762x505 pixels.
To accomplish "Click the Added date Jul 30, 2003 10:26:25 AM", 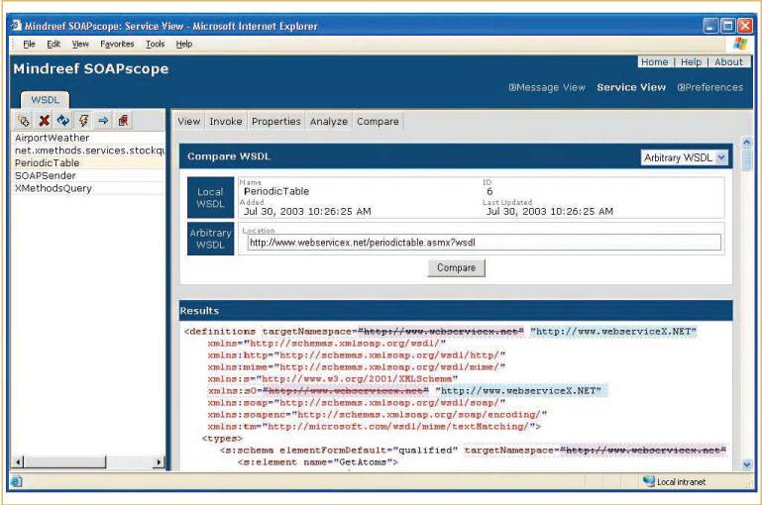I will [307, 212].
